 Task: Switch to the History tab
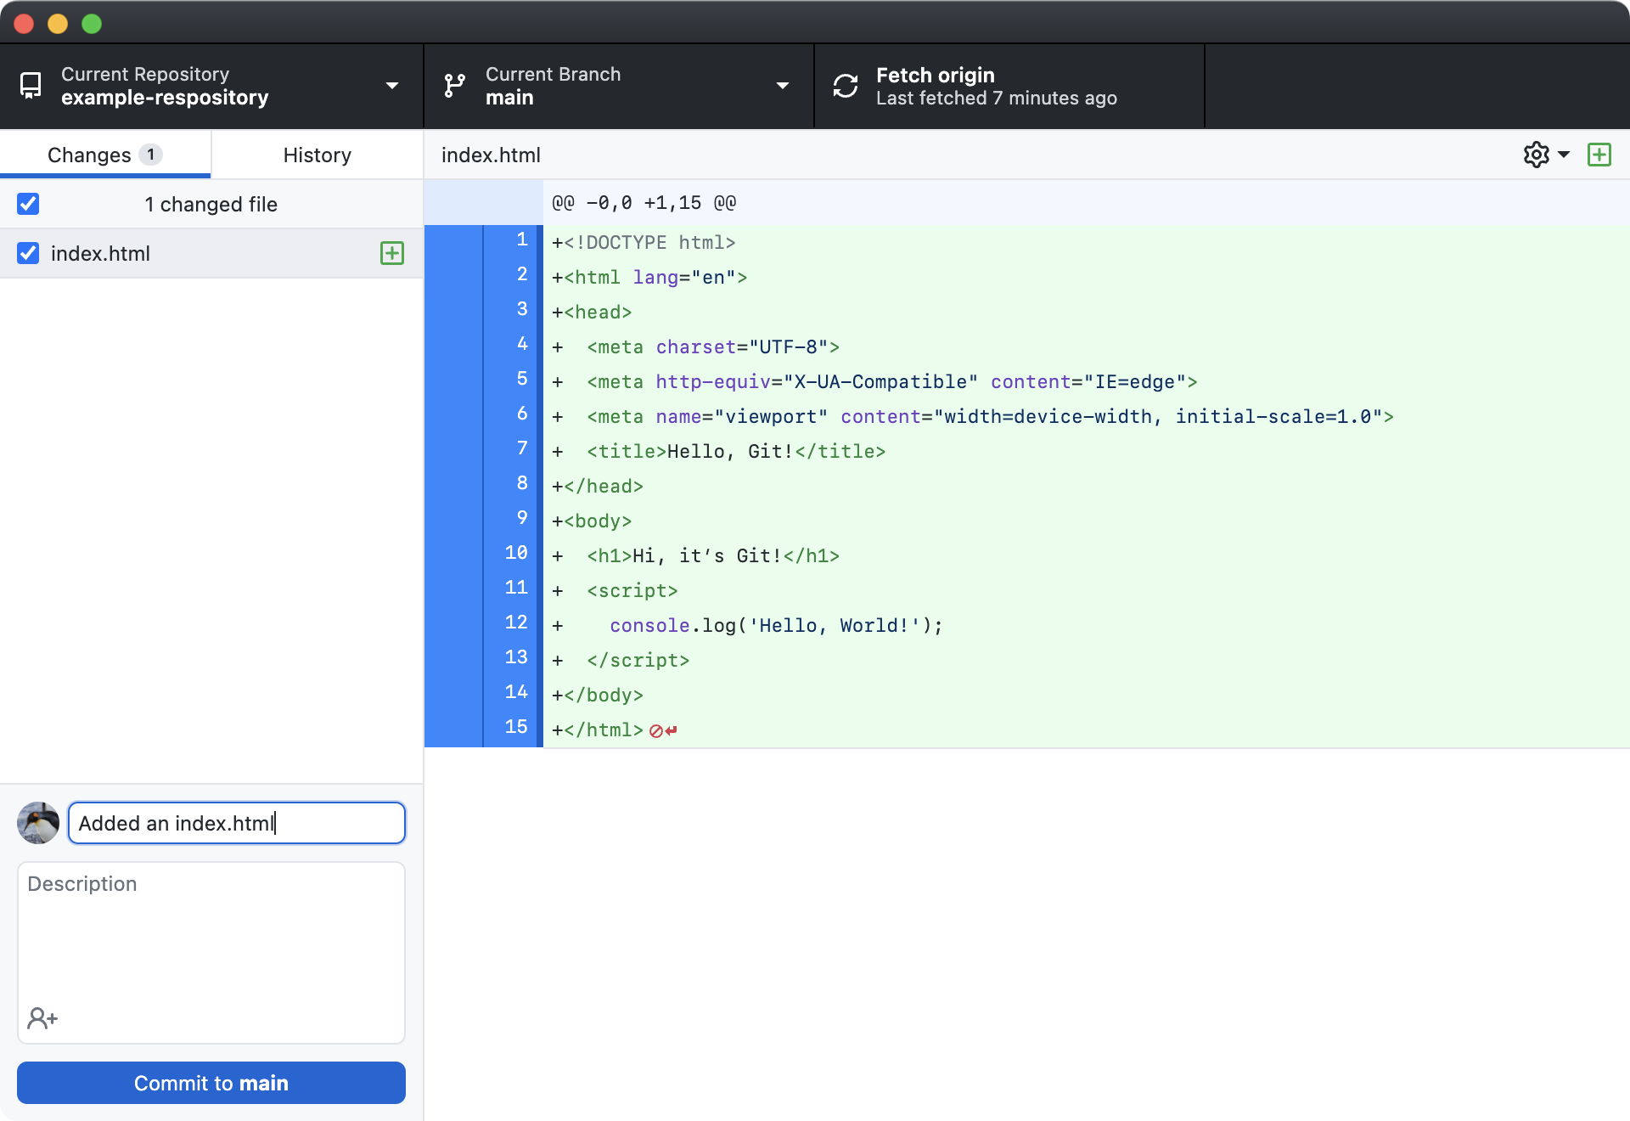(317, 155)
